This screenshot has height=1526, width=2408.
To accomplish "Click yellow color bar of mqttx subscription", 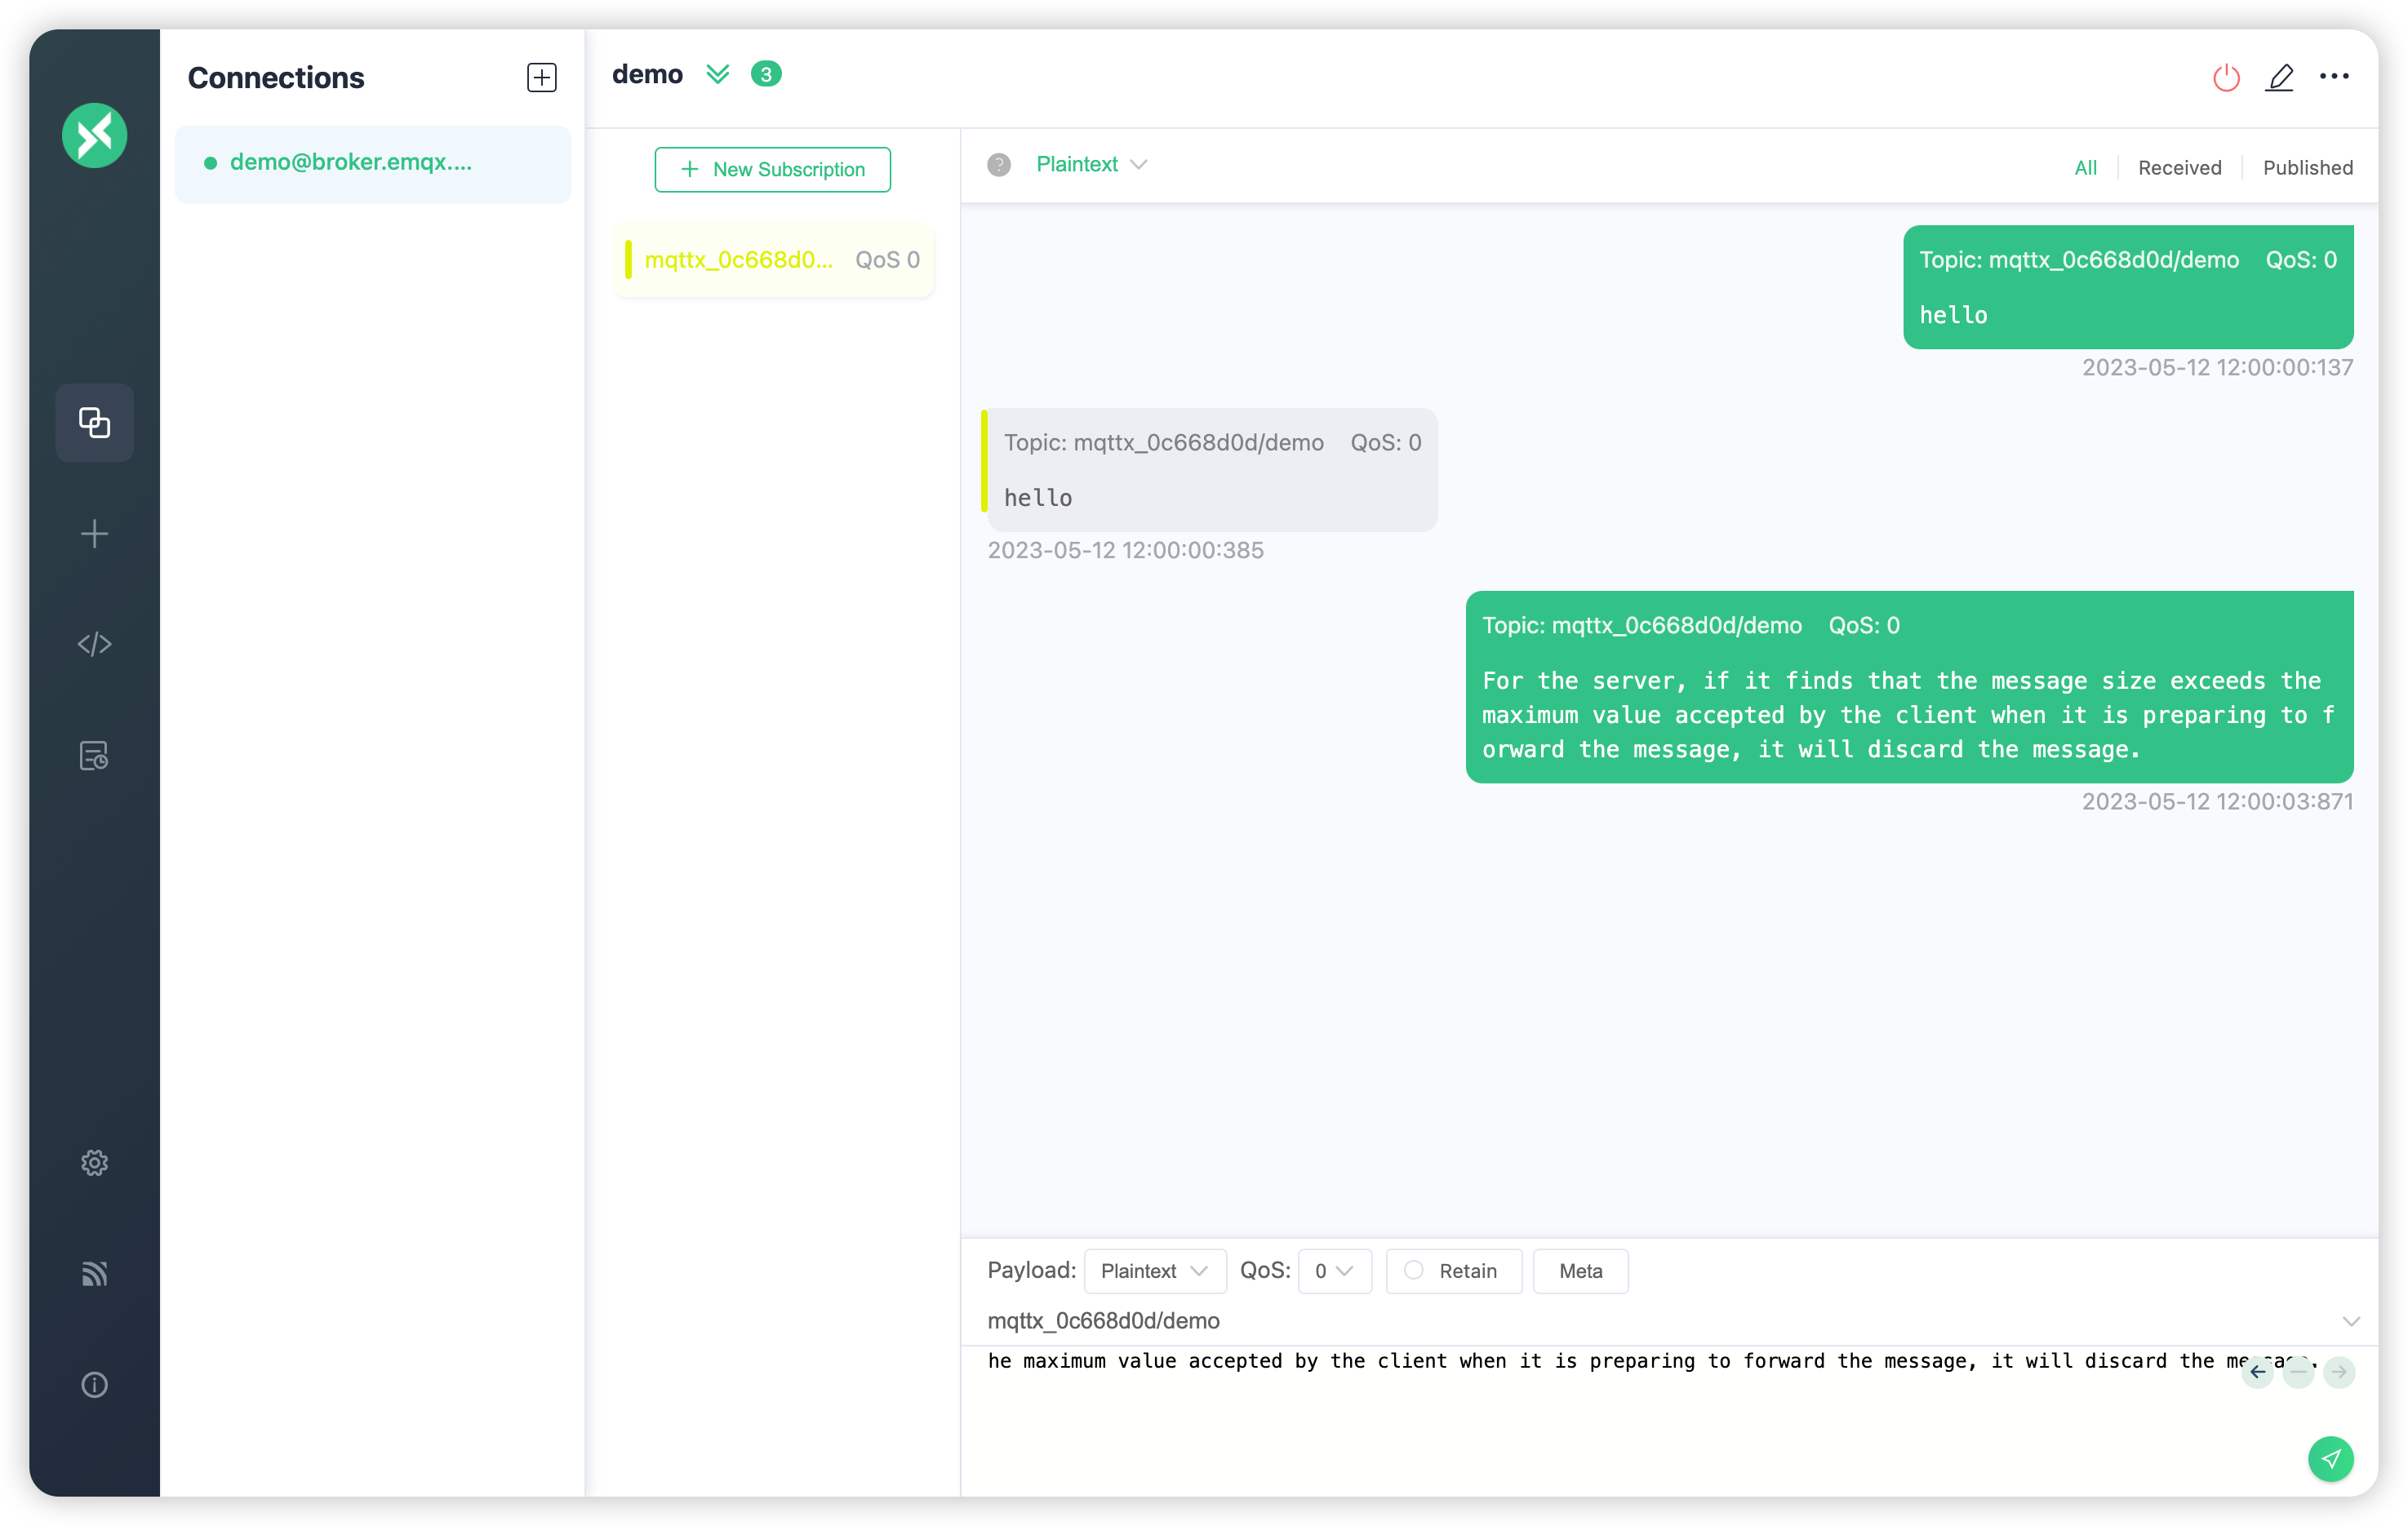I will [628, 260].
